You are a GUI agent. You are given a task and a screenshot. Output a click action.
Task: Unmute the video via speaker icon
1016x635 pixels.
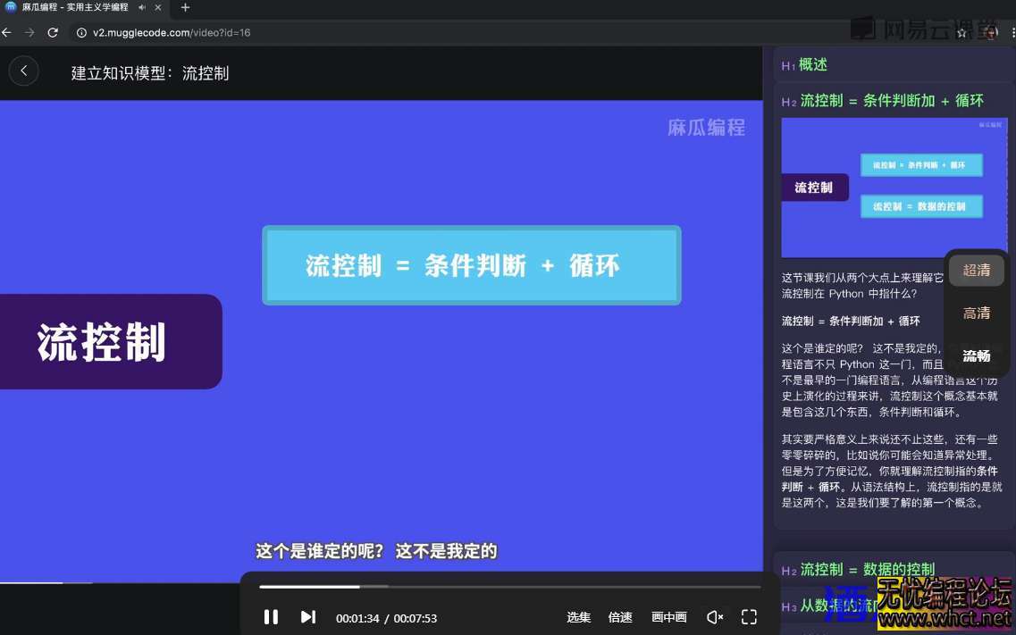coord(715,616)
